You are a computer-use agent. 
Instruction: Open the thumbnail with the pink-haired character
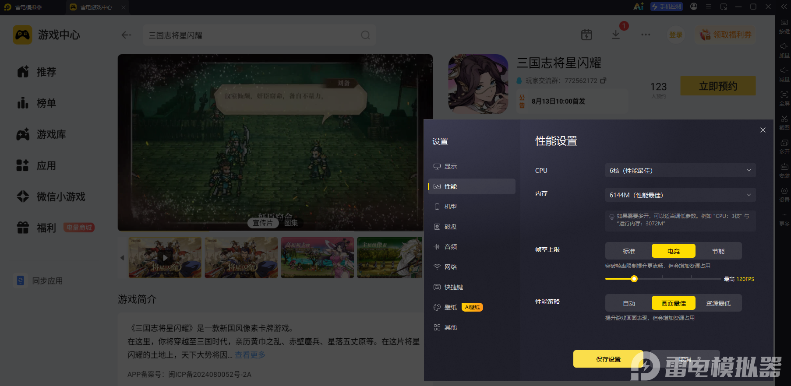[x=317, y=257]
